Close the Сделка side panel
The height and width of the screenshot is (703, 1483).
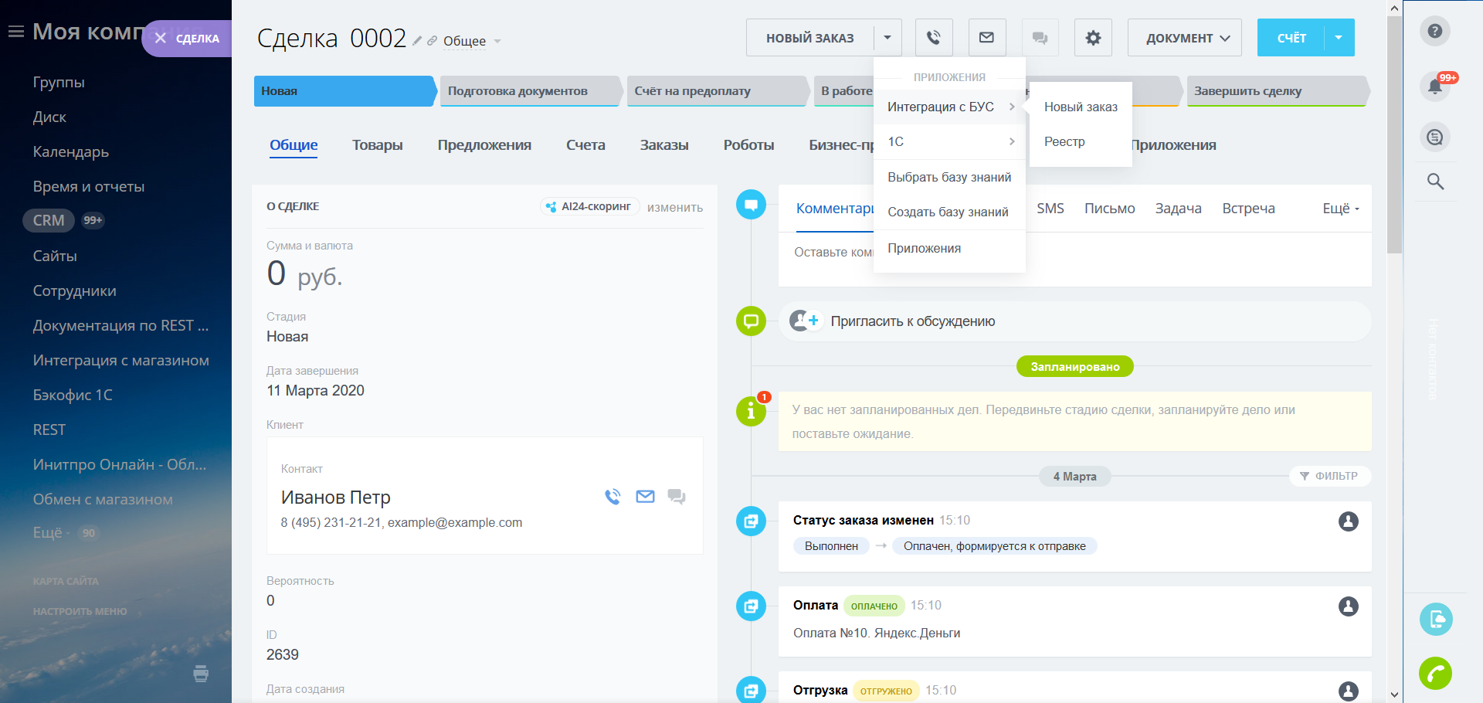tap(161, 39)
